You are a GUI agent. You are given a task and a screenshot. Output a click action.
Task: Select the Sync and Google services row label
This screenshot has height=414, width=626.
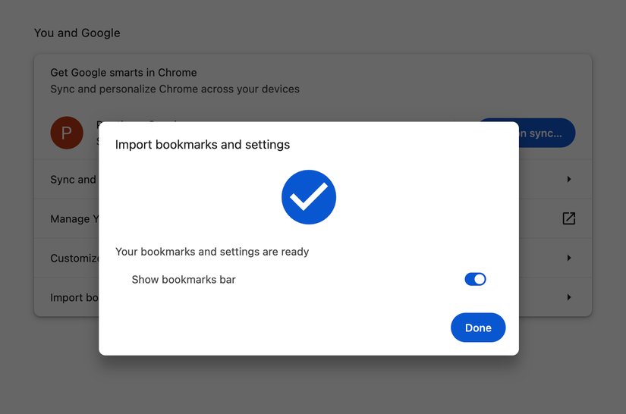pyautogui.click(x=74, y=180)
